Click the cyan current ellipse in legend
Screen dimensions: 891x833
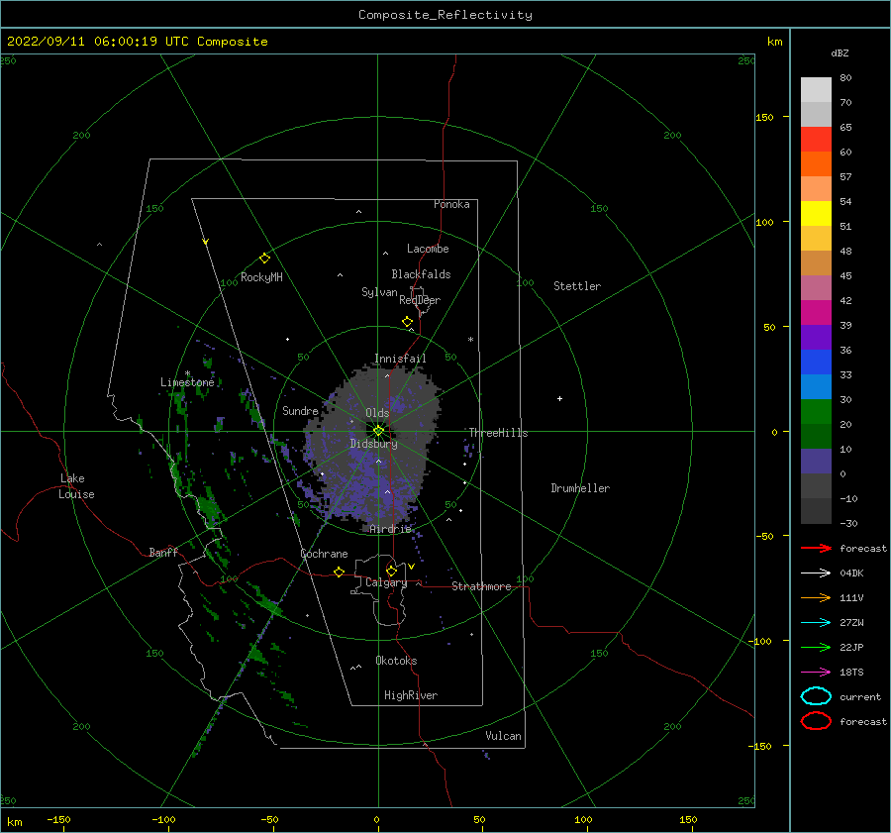point(816,696)
